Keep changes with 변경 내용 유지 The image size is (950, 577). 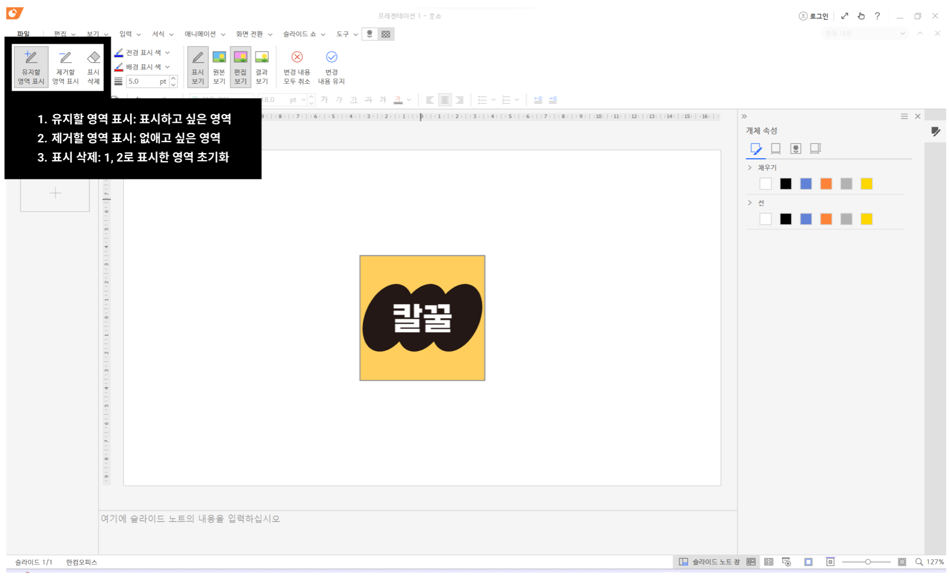332,67
